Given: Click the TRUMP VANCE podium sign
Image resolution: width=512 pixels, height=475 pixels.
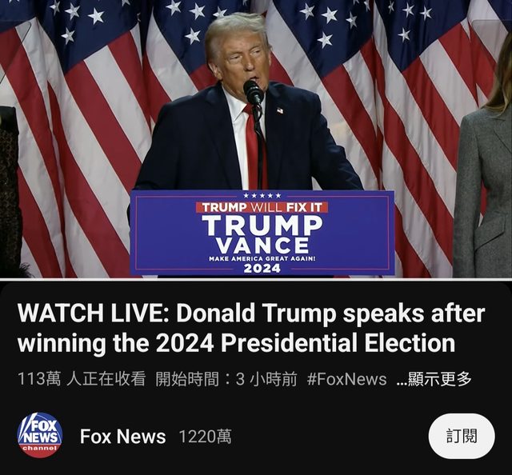Looking at the screenshot, I should tap(262, 234).
